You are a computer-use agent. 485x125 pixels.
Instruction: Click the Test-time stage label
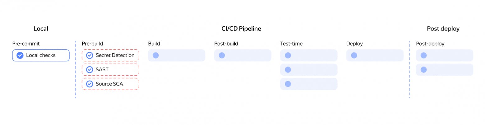point(291,44)
